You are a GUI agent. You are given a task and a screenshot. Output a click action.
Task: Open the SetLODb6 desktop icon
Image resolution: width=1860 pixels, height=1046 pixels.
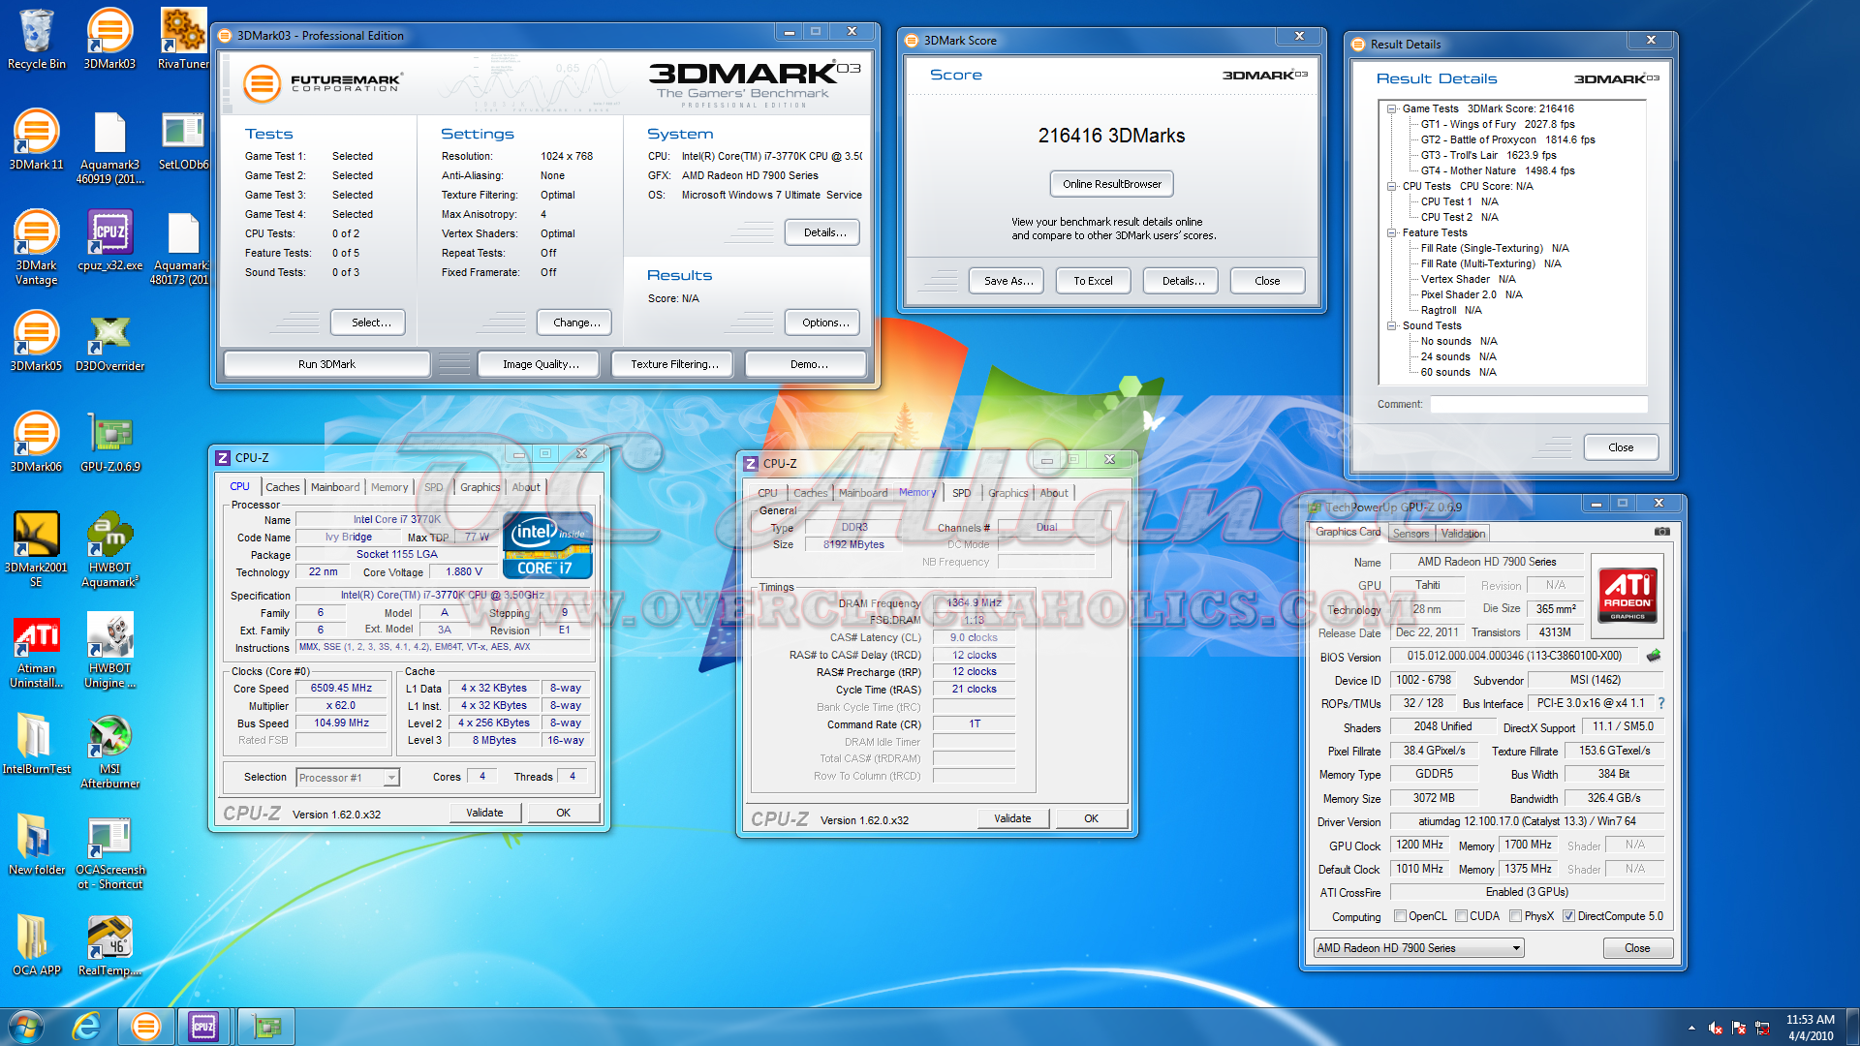(x=183, y=139)
